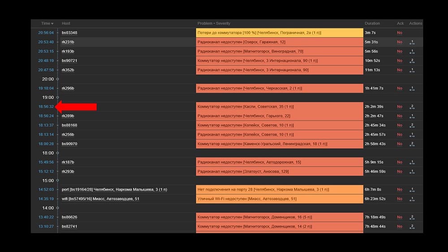448x252 pixels.
Task: Open the 19:18:04 event time link
Action: [46, 88]
